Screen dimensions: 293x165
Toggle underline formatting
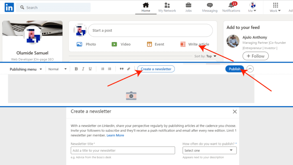[x=90, y=69]
